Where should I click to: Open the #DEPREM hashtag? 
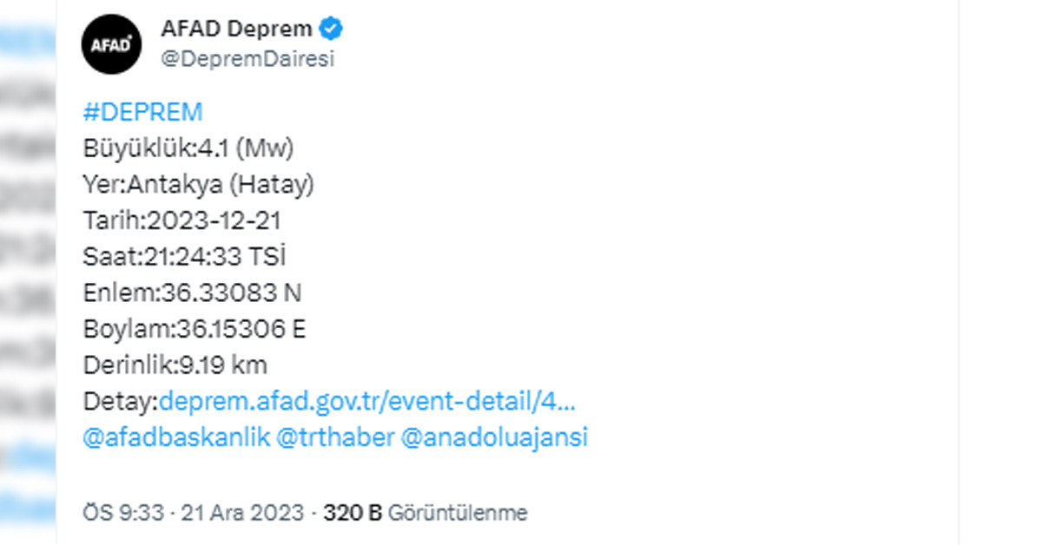pos(142,112)
